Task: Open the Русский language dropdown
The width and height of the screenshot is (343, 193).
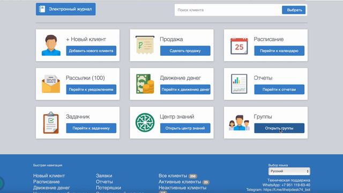Action: (x=289, y=171)
